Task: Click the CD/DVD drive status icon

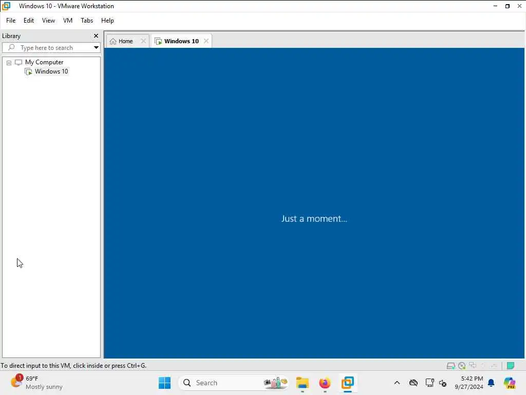Action: click(x=462, y=366)
